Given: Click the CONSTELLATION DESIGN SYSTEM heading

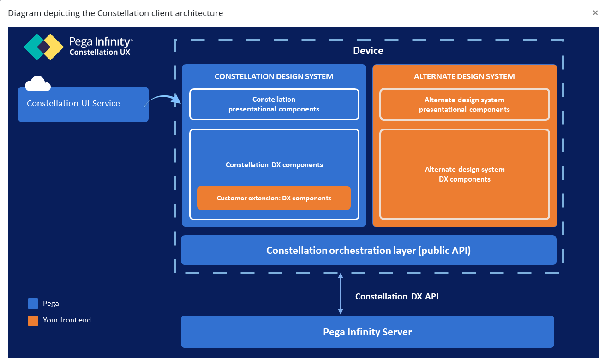Looking at the screenshot, I should click(274, 76).
